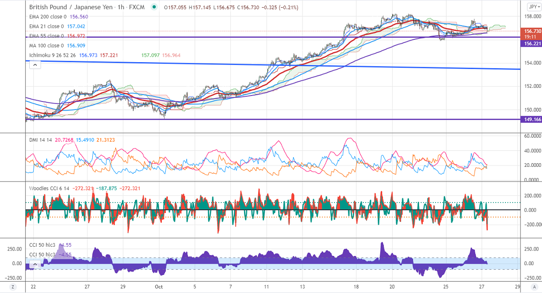
Task: Click the close value C156.730
Action: pyautogui.click(x=248, y=7)
